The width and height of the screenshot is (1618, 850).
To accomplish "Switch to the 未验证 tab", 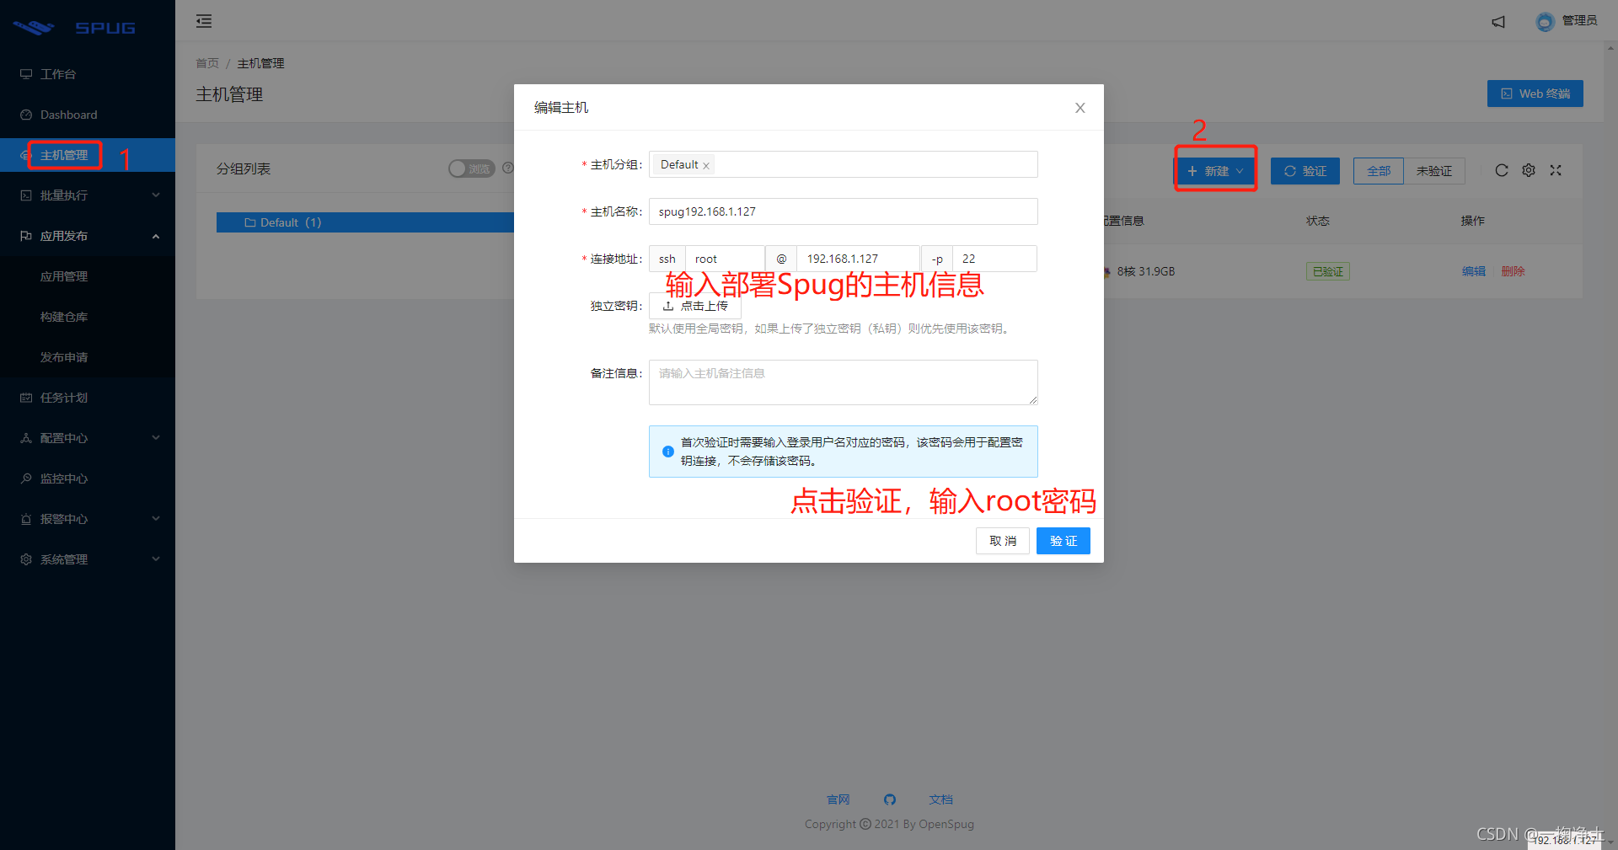I will tap(1434, 170).
